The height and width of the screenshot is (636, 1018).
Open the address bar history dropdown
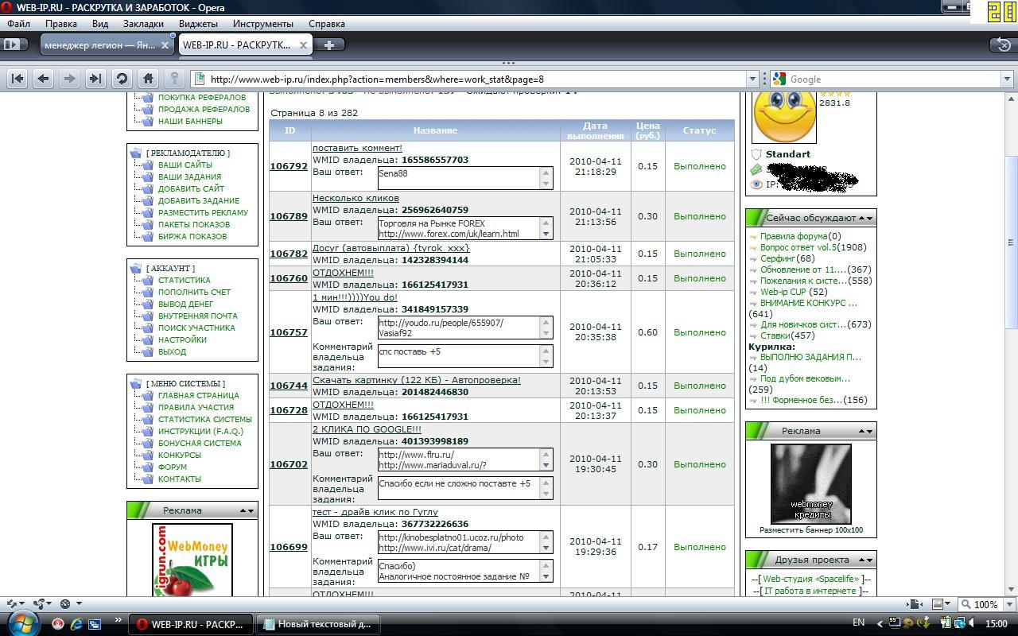(x=752, y=79)
